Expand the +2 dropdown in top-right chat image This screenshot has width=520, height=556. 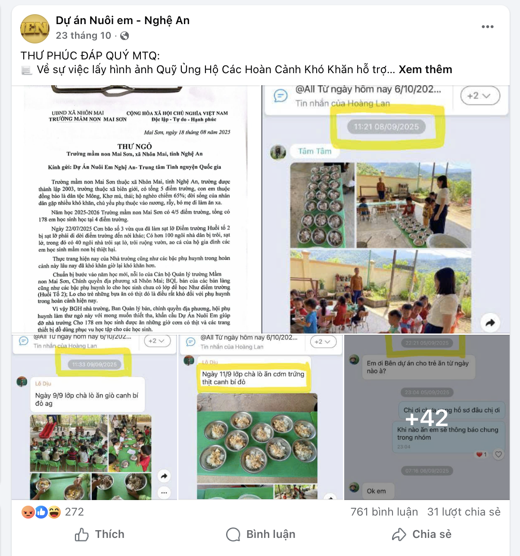480,96
